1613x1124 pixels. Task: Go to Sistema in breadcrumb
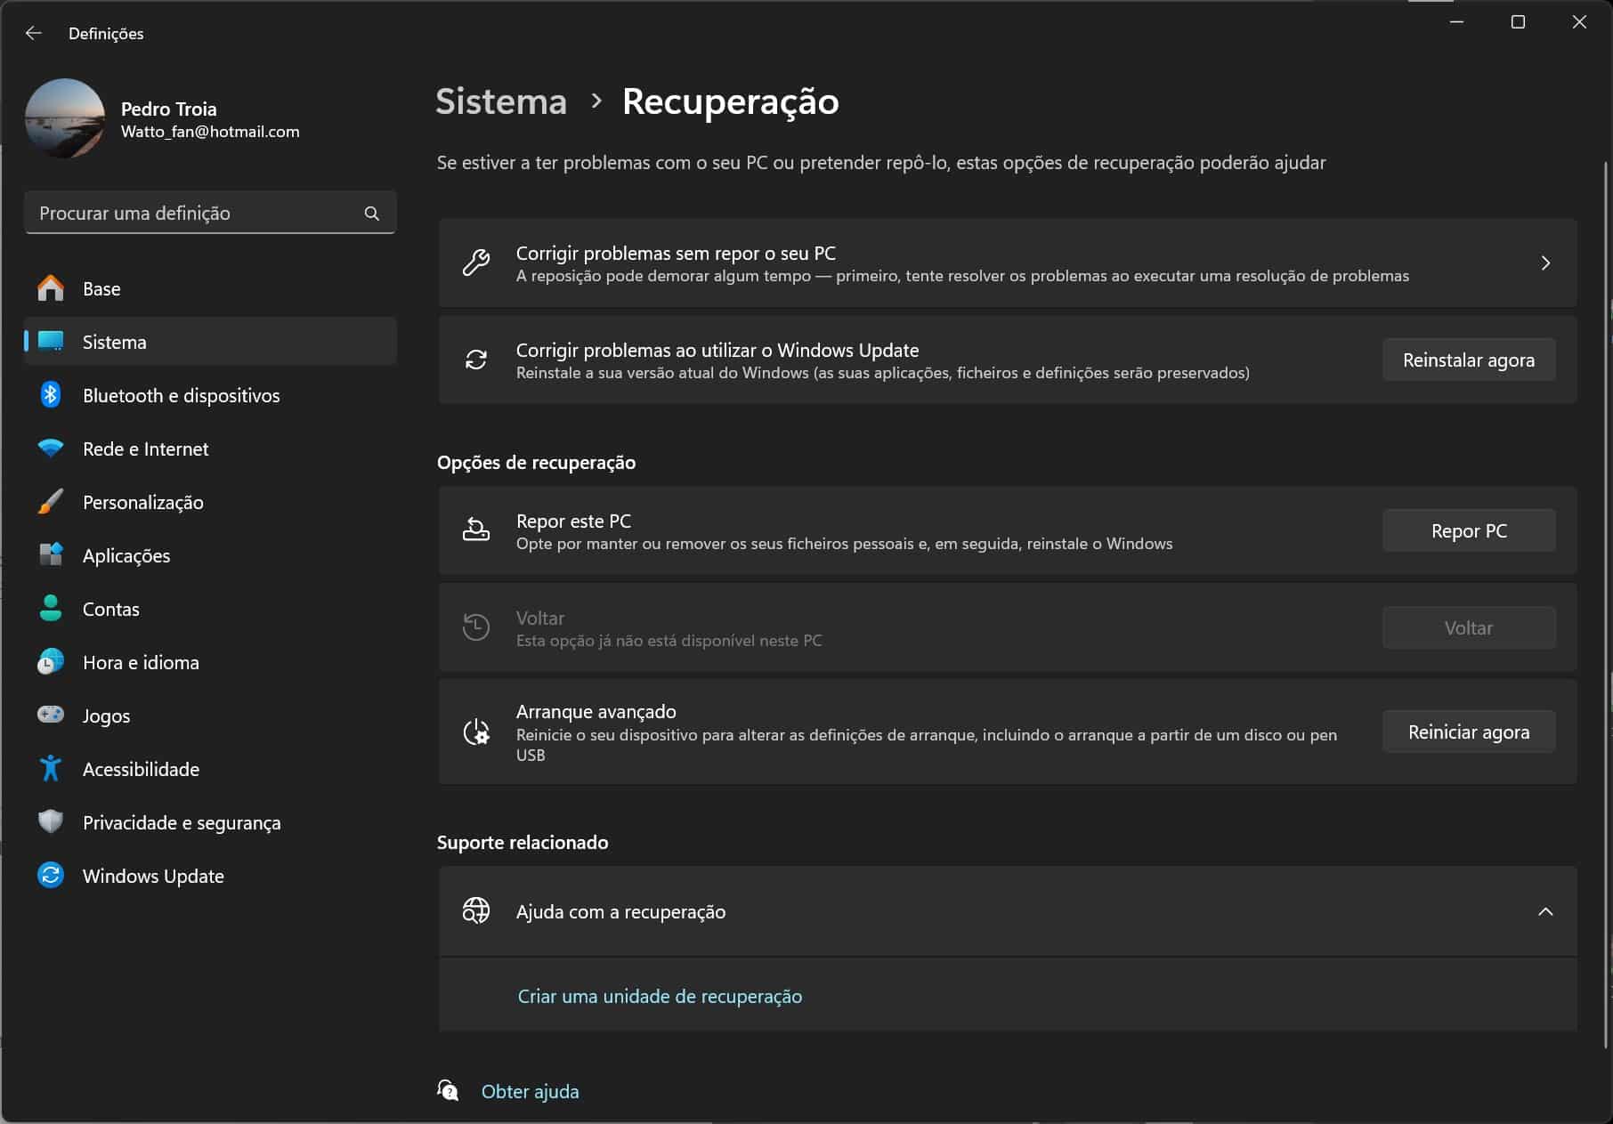(501, 101)
